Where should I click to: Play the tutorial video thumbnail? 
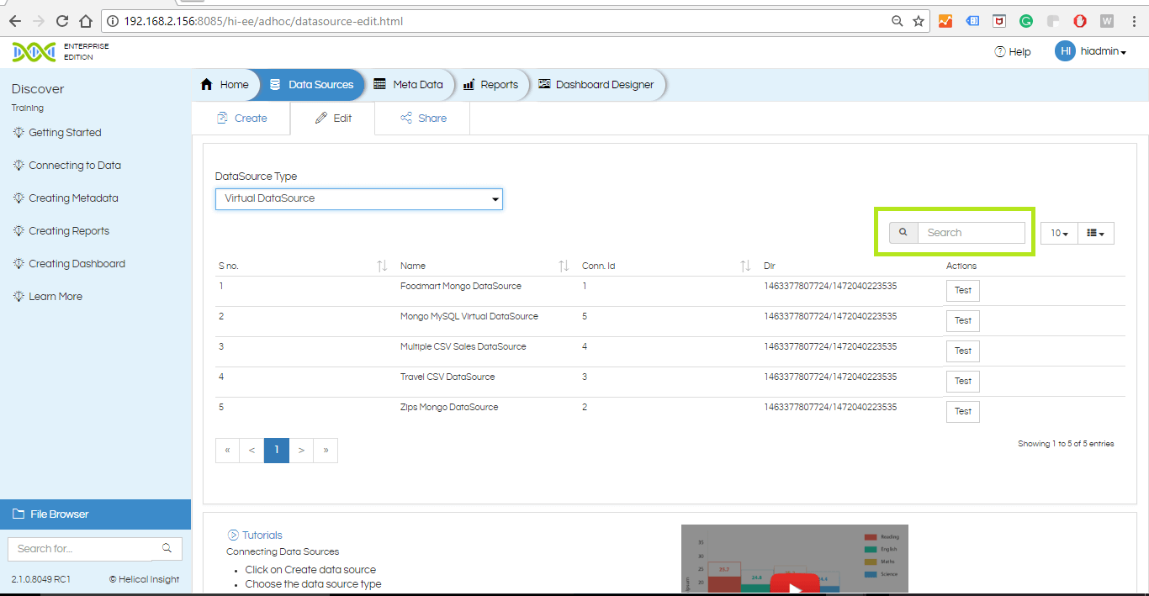point(795,559)
